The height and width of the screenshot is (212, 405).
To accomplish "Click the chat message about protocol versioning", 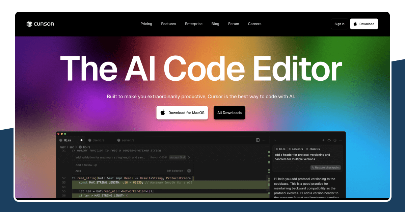I will (302, 157).
